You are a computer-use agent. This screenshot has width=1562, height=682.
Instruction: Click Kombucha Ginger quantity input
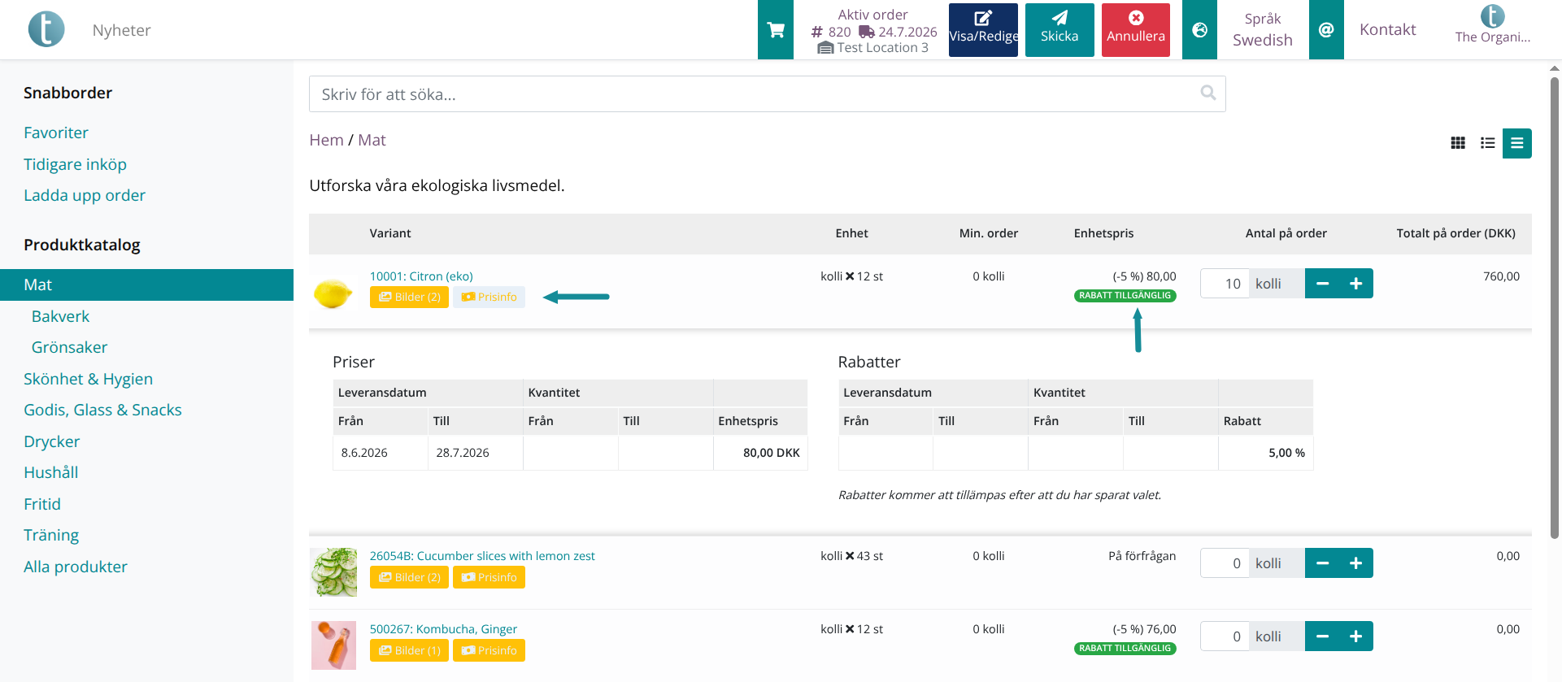tap(1225, 636)
